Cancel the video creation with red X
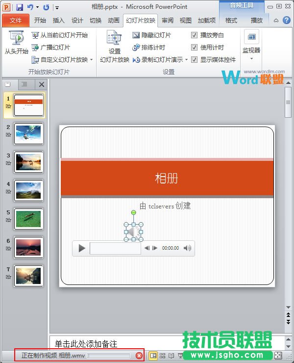 [x=139, y=356]
